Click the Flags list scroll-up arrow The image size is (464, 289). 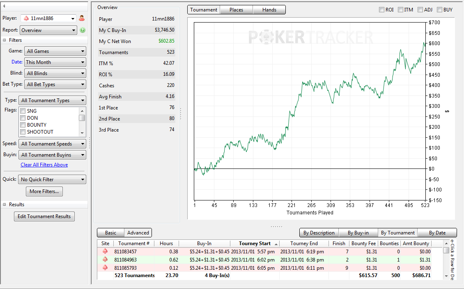point(82,111)
